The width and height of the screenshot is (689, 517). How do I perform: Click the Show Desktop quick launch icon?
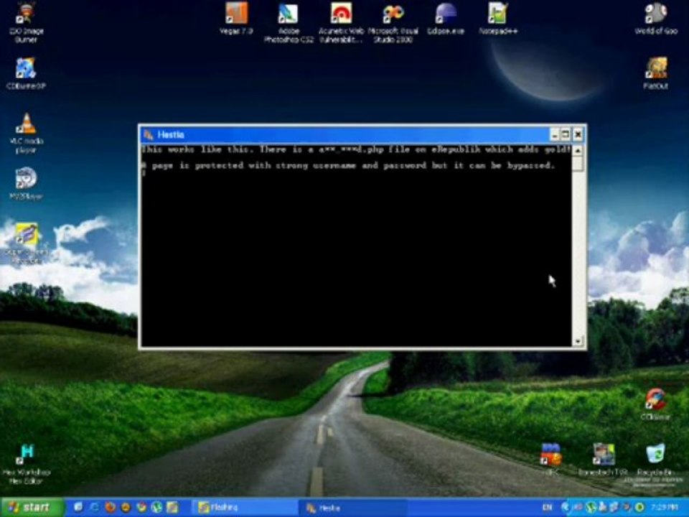point(78,508)
